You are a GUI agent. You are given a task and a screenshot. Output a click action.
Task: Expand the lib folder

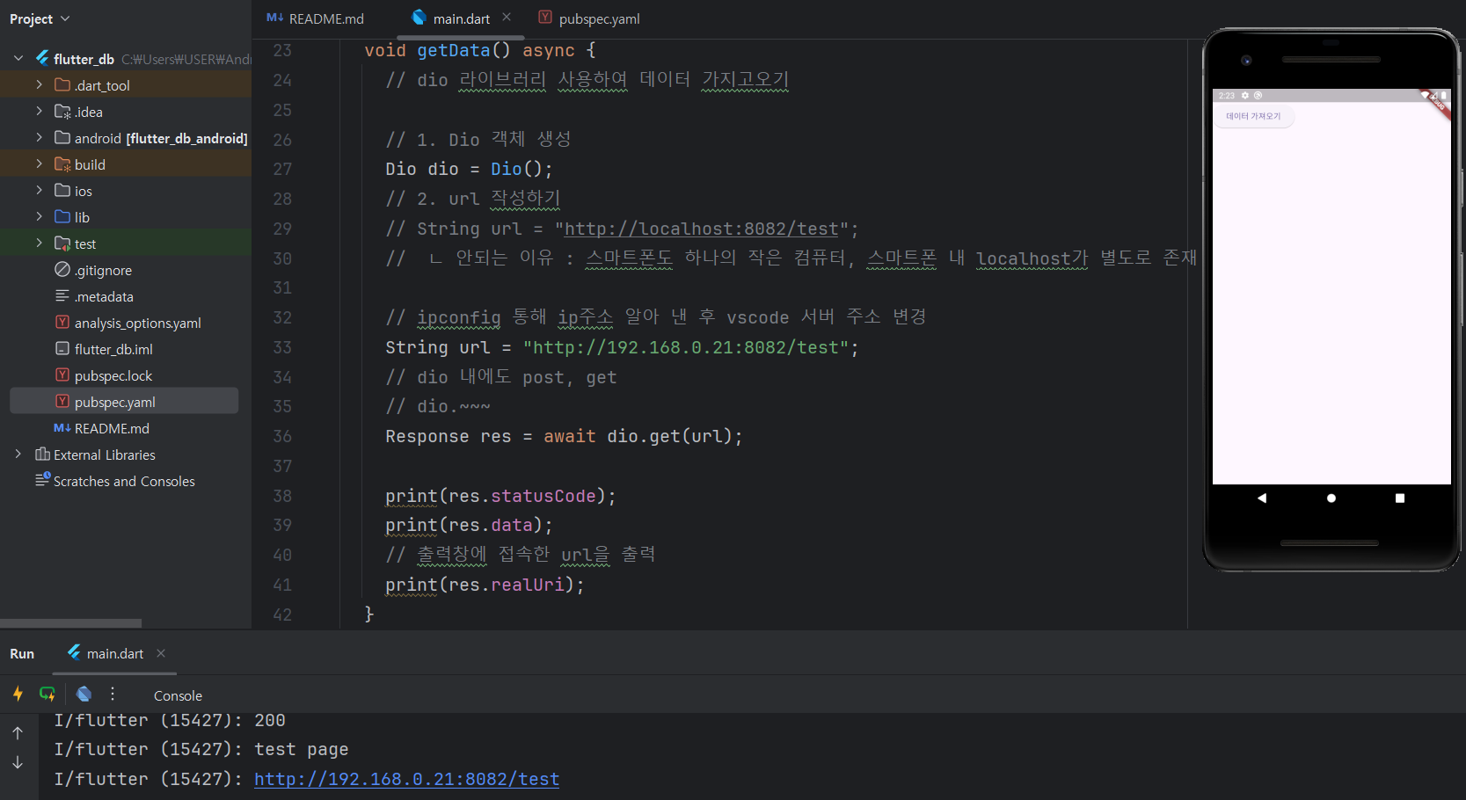pyautogui.click(x=39, y=217)
